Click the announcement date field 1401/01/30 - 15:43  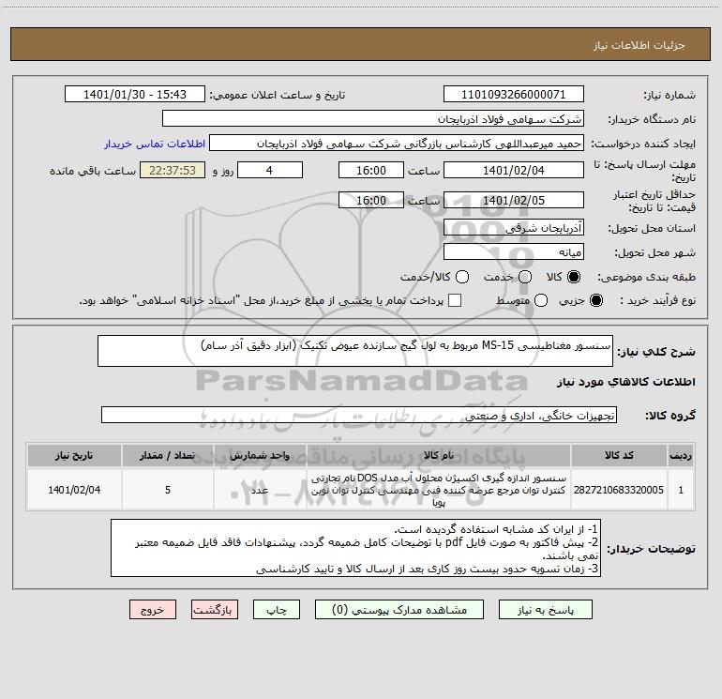(135, 95)
